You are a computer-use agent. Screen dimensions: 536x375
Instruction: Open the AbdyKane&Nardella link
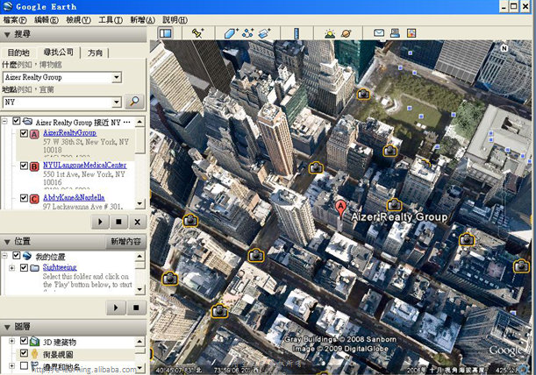click(x=74, y=197)
